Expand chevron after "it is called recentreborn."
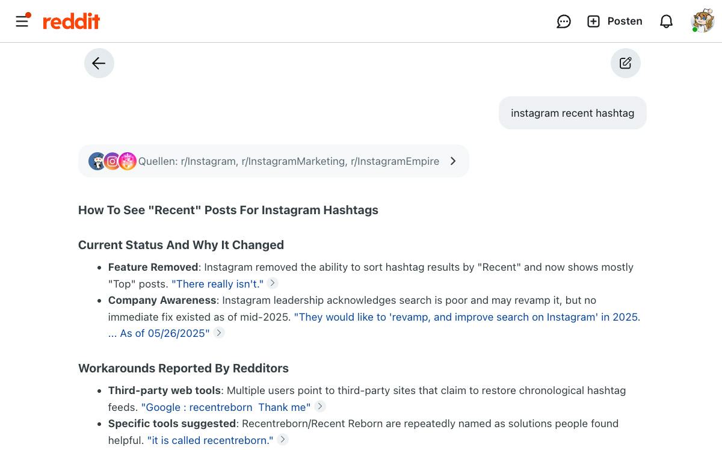Image resolution: width=722 pixels, height=450 pixels. click(x=283, y=440)
